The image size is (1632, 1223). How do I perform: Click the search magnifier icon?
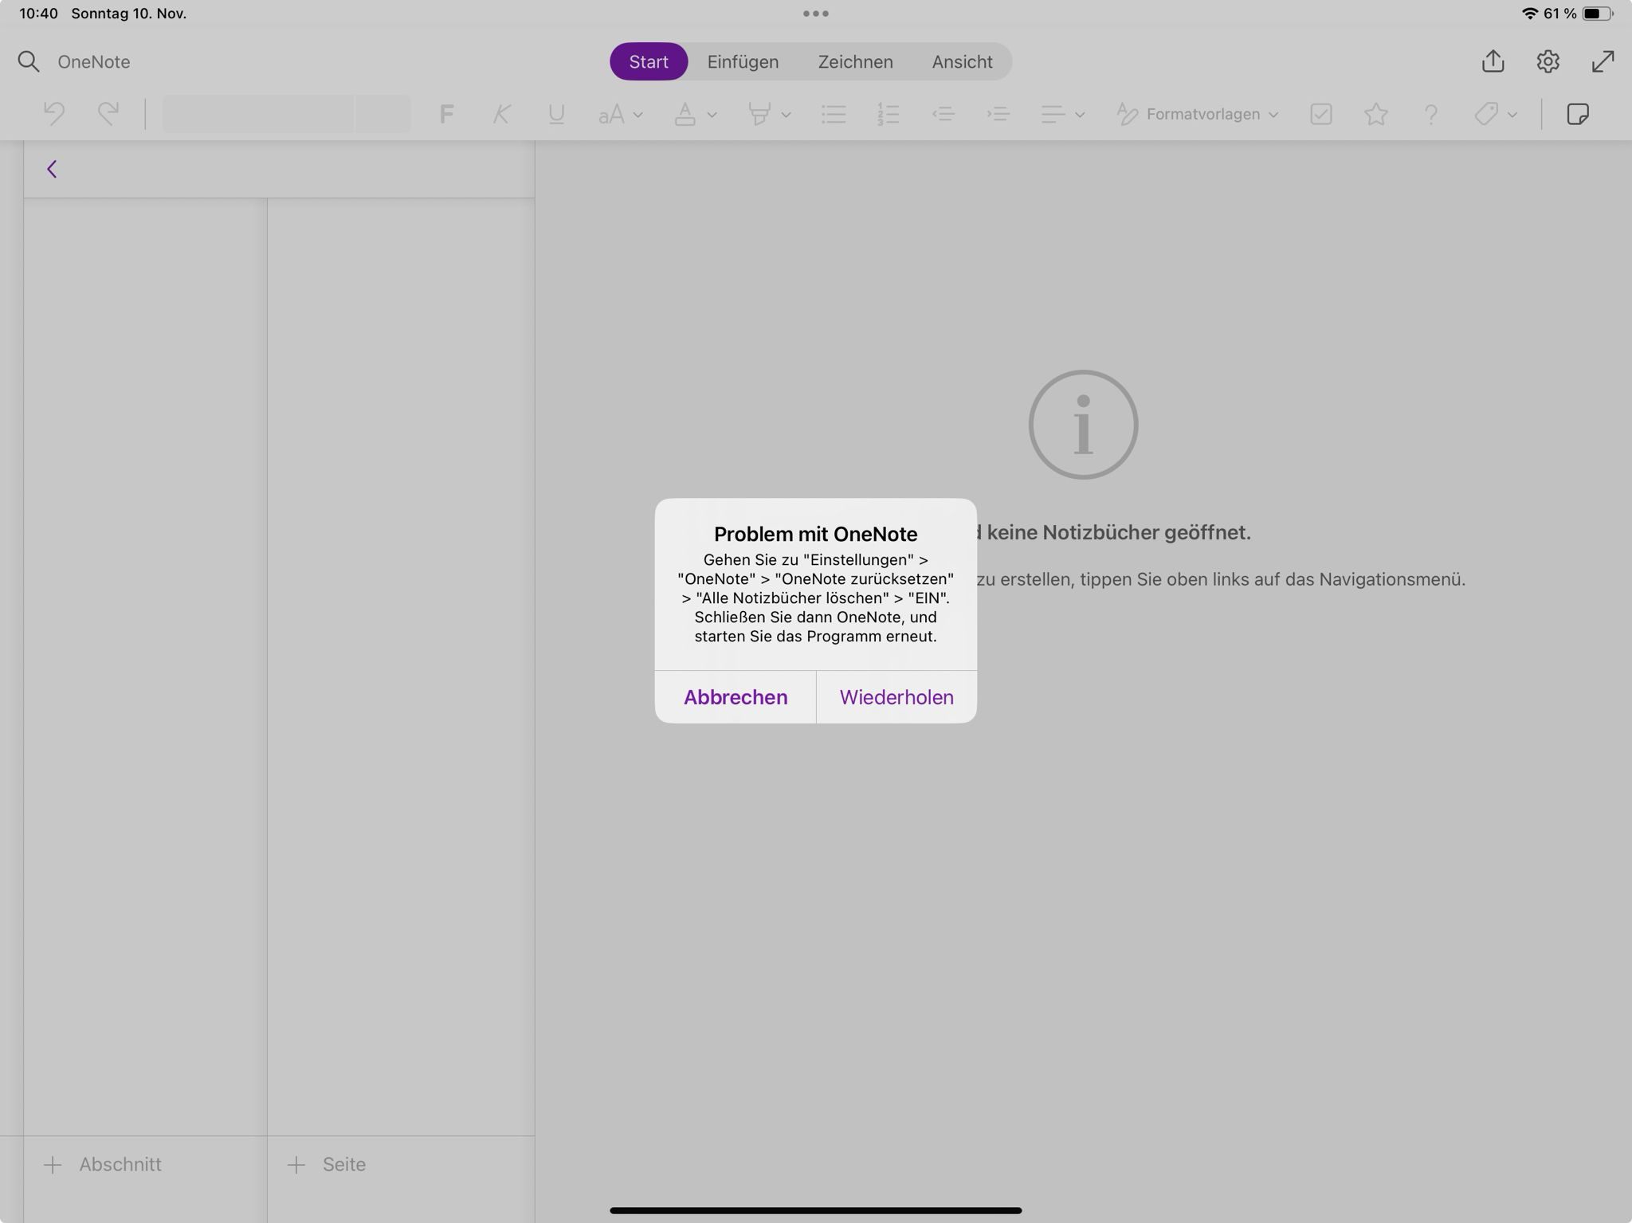click(29, 61)
